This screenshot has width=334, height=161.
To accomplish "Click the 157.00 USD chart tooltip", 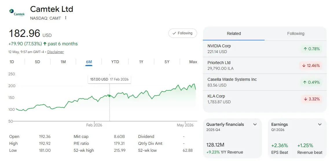I will point(109,79).
